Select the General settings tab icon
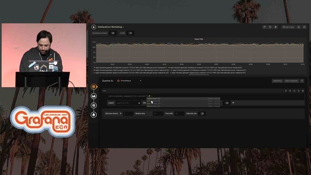Screen dimensions: 311x175 [94, 105]
